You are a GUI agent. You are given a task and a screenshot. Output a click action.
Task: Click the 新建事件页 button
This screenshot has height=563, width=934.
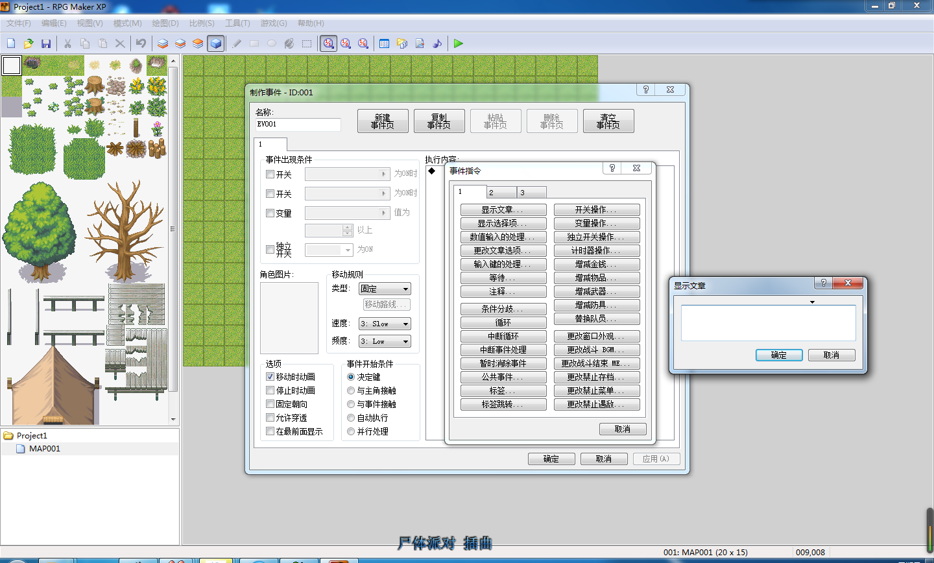[x=383, y=121]
